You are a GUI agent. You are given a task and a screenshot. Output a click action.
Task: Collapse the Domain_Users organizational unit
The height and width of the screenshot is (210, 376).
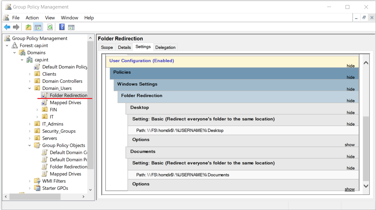click(30, 88)
